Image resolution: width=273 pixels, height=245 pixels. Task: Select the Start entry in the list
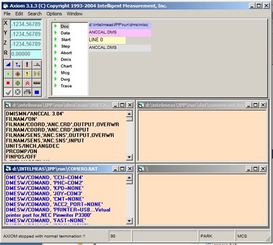point(66,40)
